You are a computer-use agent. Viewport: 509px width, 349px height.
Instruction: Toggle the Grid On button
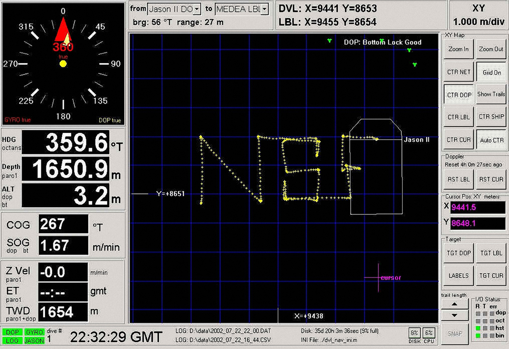(492, 72)
